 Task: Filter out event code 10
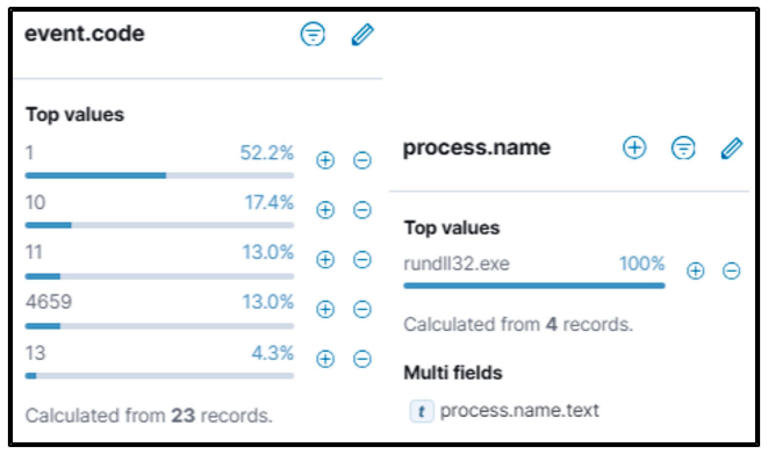point(362,210)
